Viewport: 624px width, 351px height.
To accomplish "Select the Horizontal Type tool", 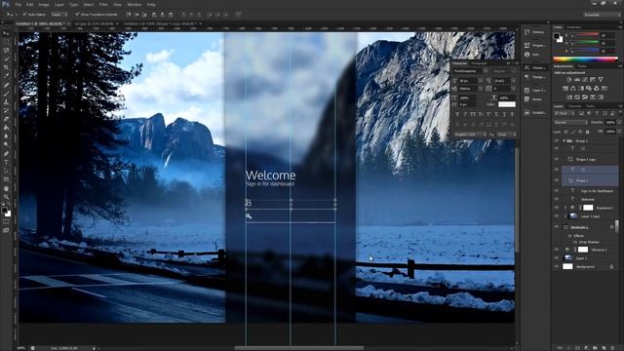I will point(6,163).
